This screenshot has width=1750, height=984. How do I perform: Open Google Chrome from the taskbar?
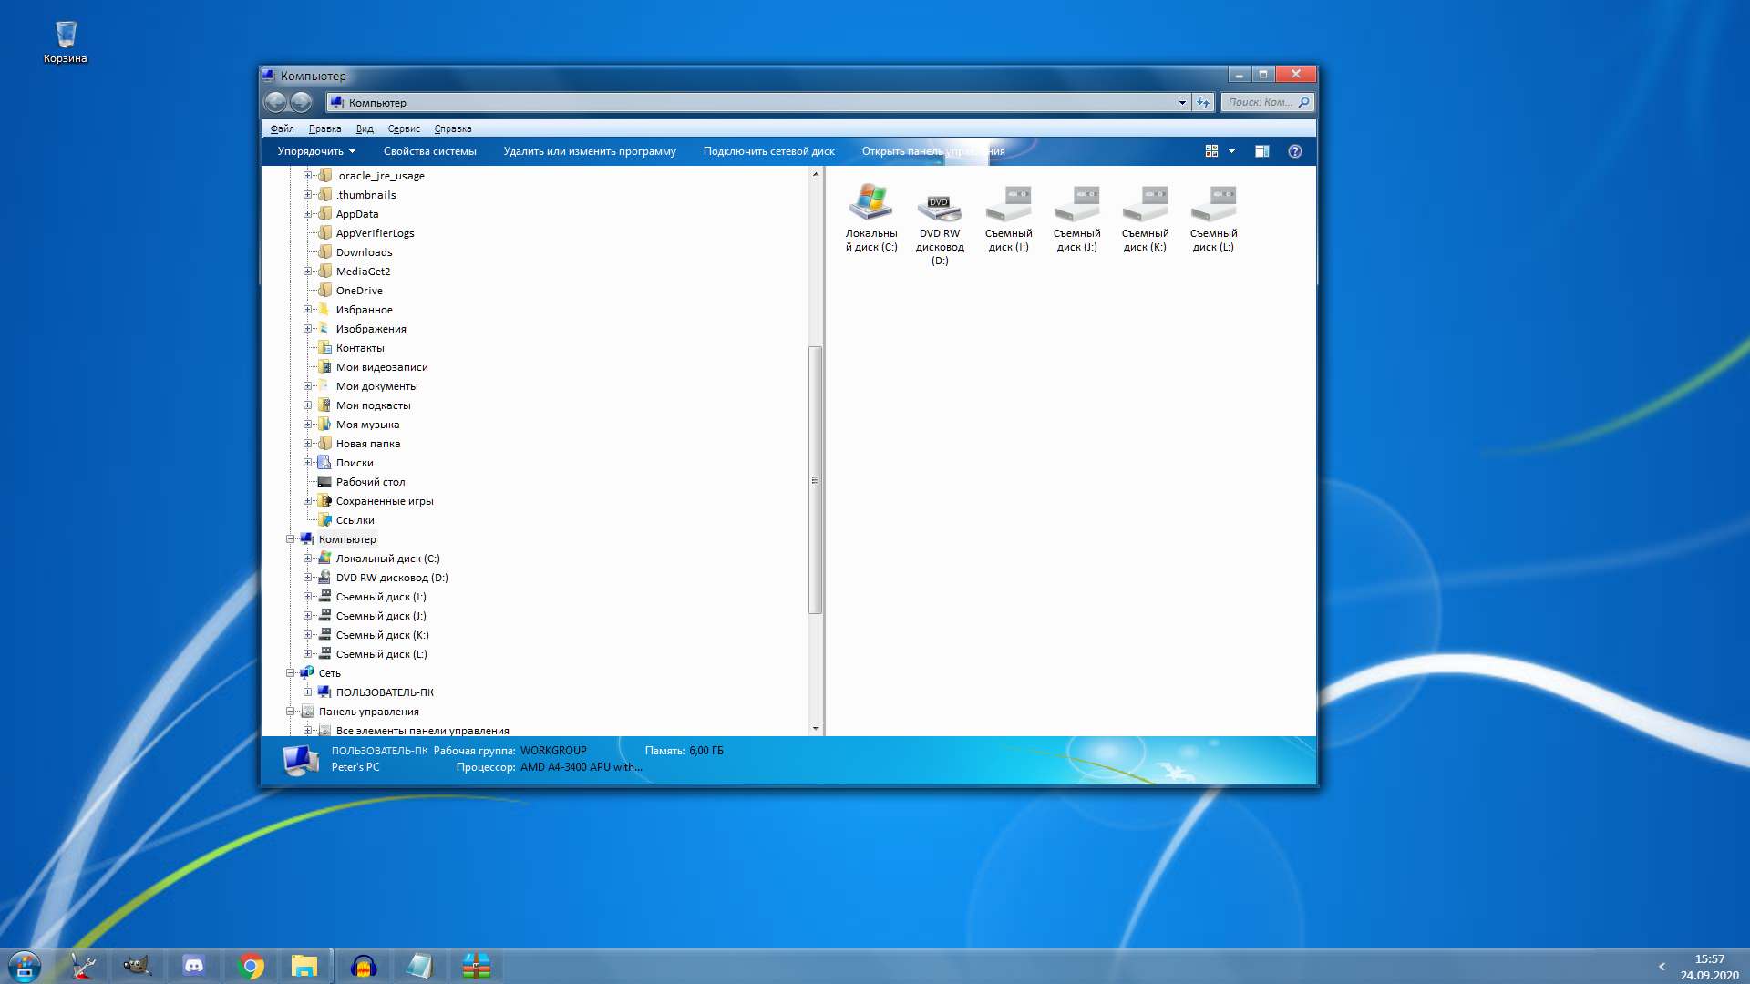coord(251,966)
